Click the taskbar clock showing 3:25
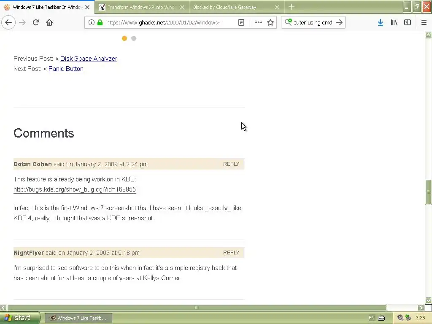 421,318
